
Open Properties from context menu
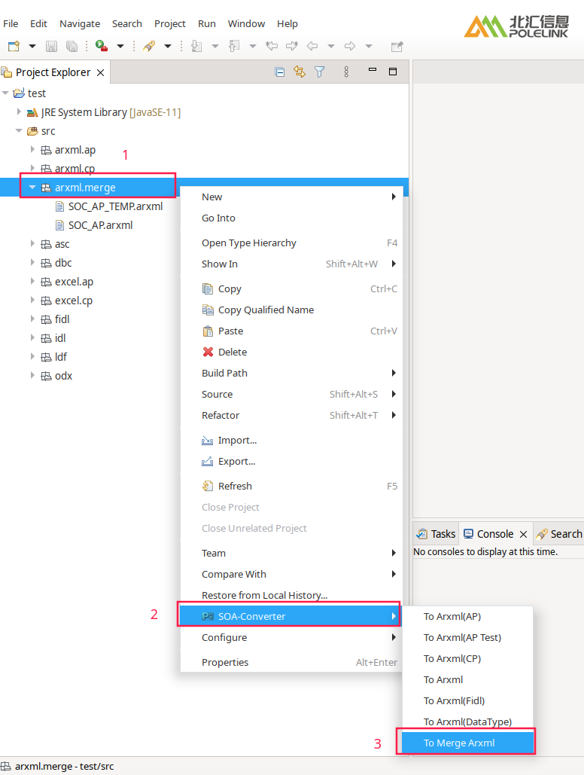(x=291, y=662)
